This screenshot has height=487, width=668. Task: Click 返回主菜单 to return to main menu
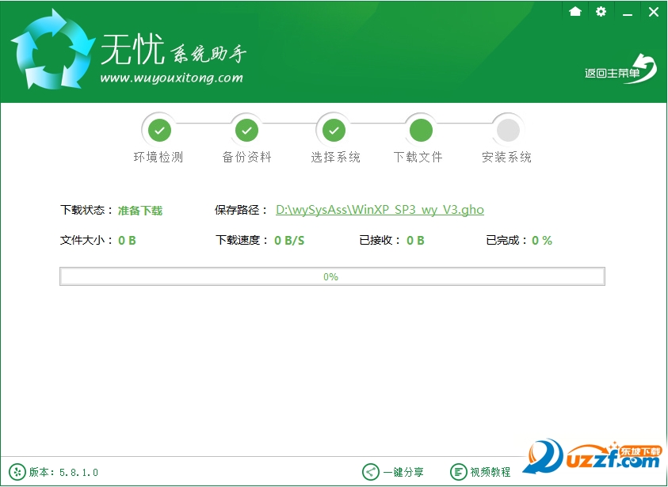click(620, 70)
